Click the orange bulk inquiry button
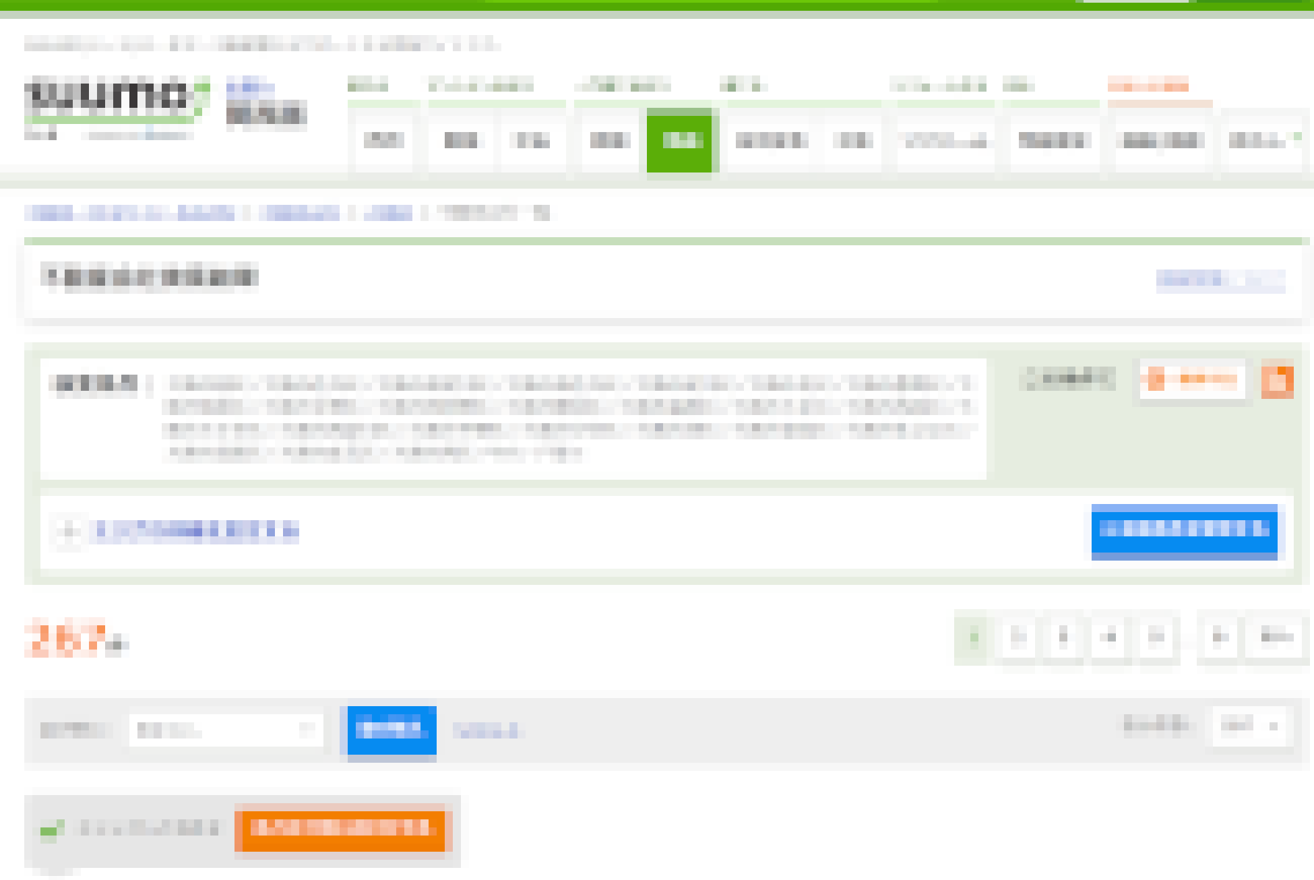 pyautogui.click(x=340, y=827)
